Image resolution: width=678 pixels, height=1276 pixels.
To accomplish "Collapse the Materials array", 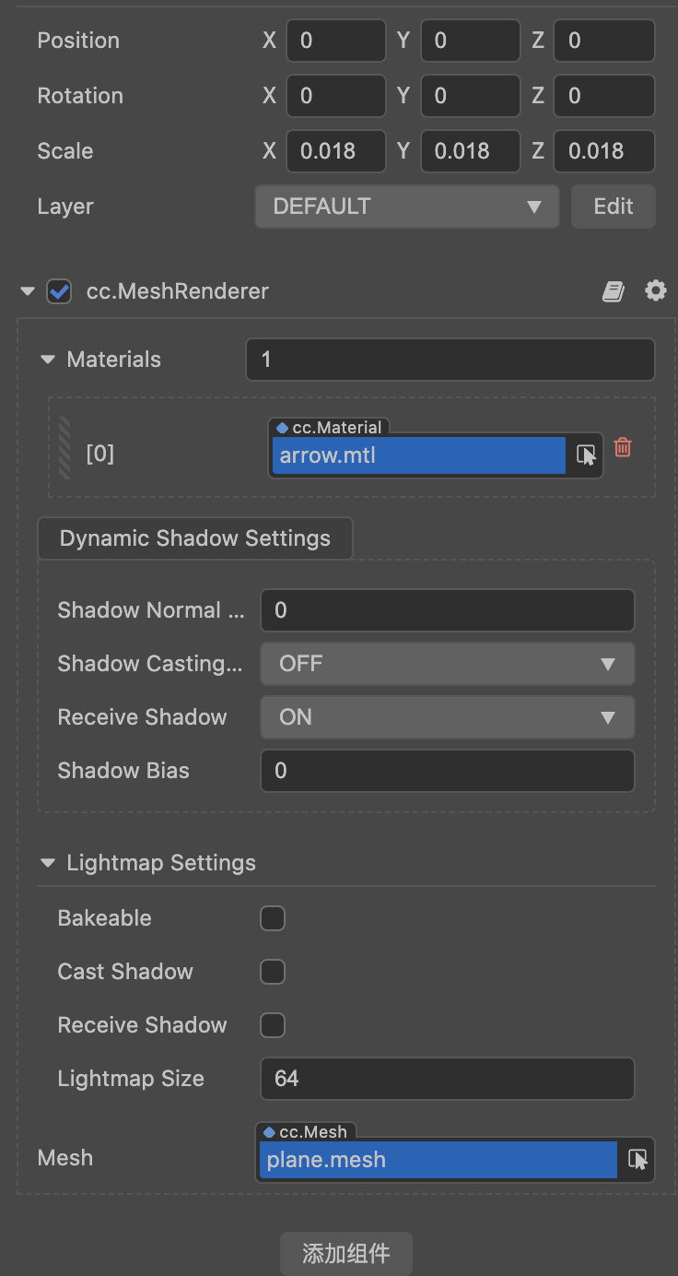I will pos(48,360).
